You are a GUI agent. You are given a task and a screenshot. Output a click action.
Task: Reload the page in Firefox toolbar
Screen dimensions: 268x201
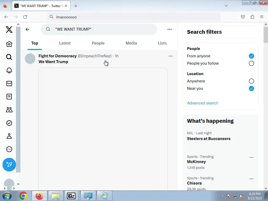25,17
